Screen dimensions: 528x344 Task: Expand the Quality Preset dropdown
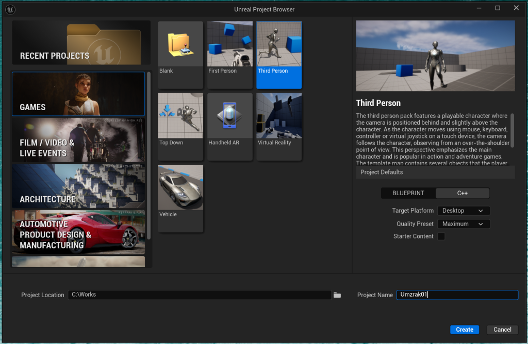(464, 224)
